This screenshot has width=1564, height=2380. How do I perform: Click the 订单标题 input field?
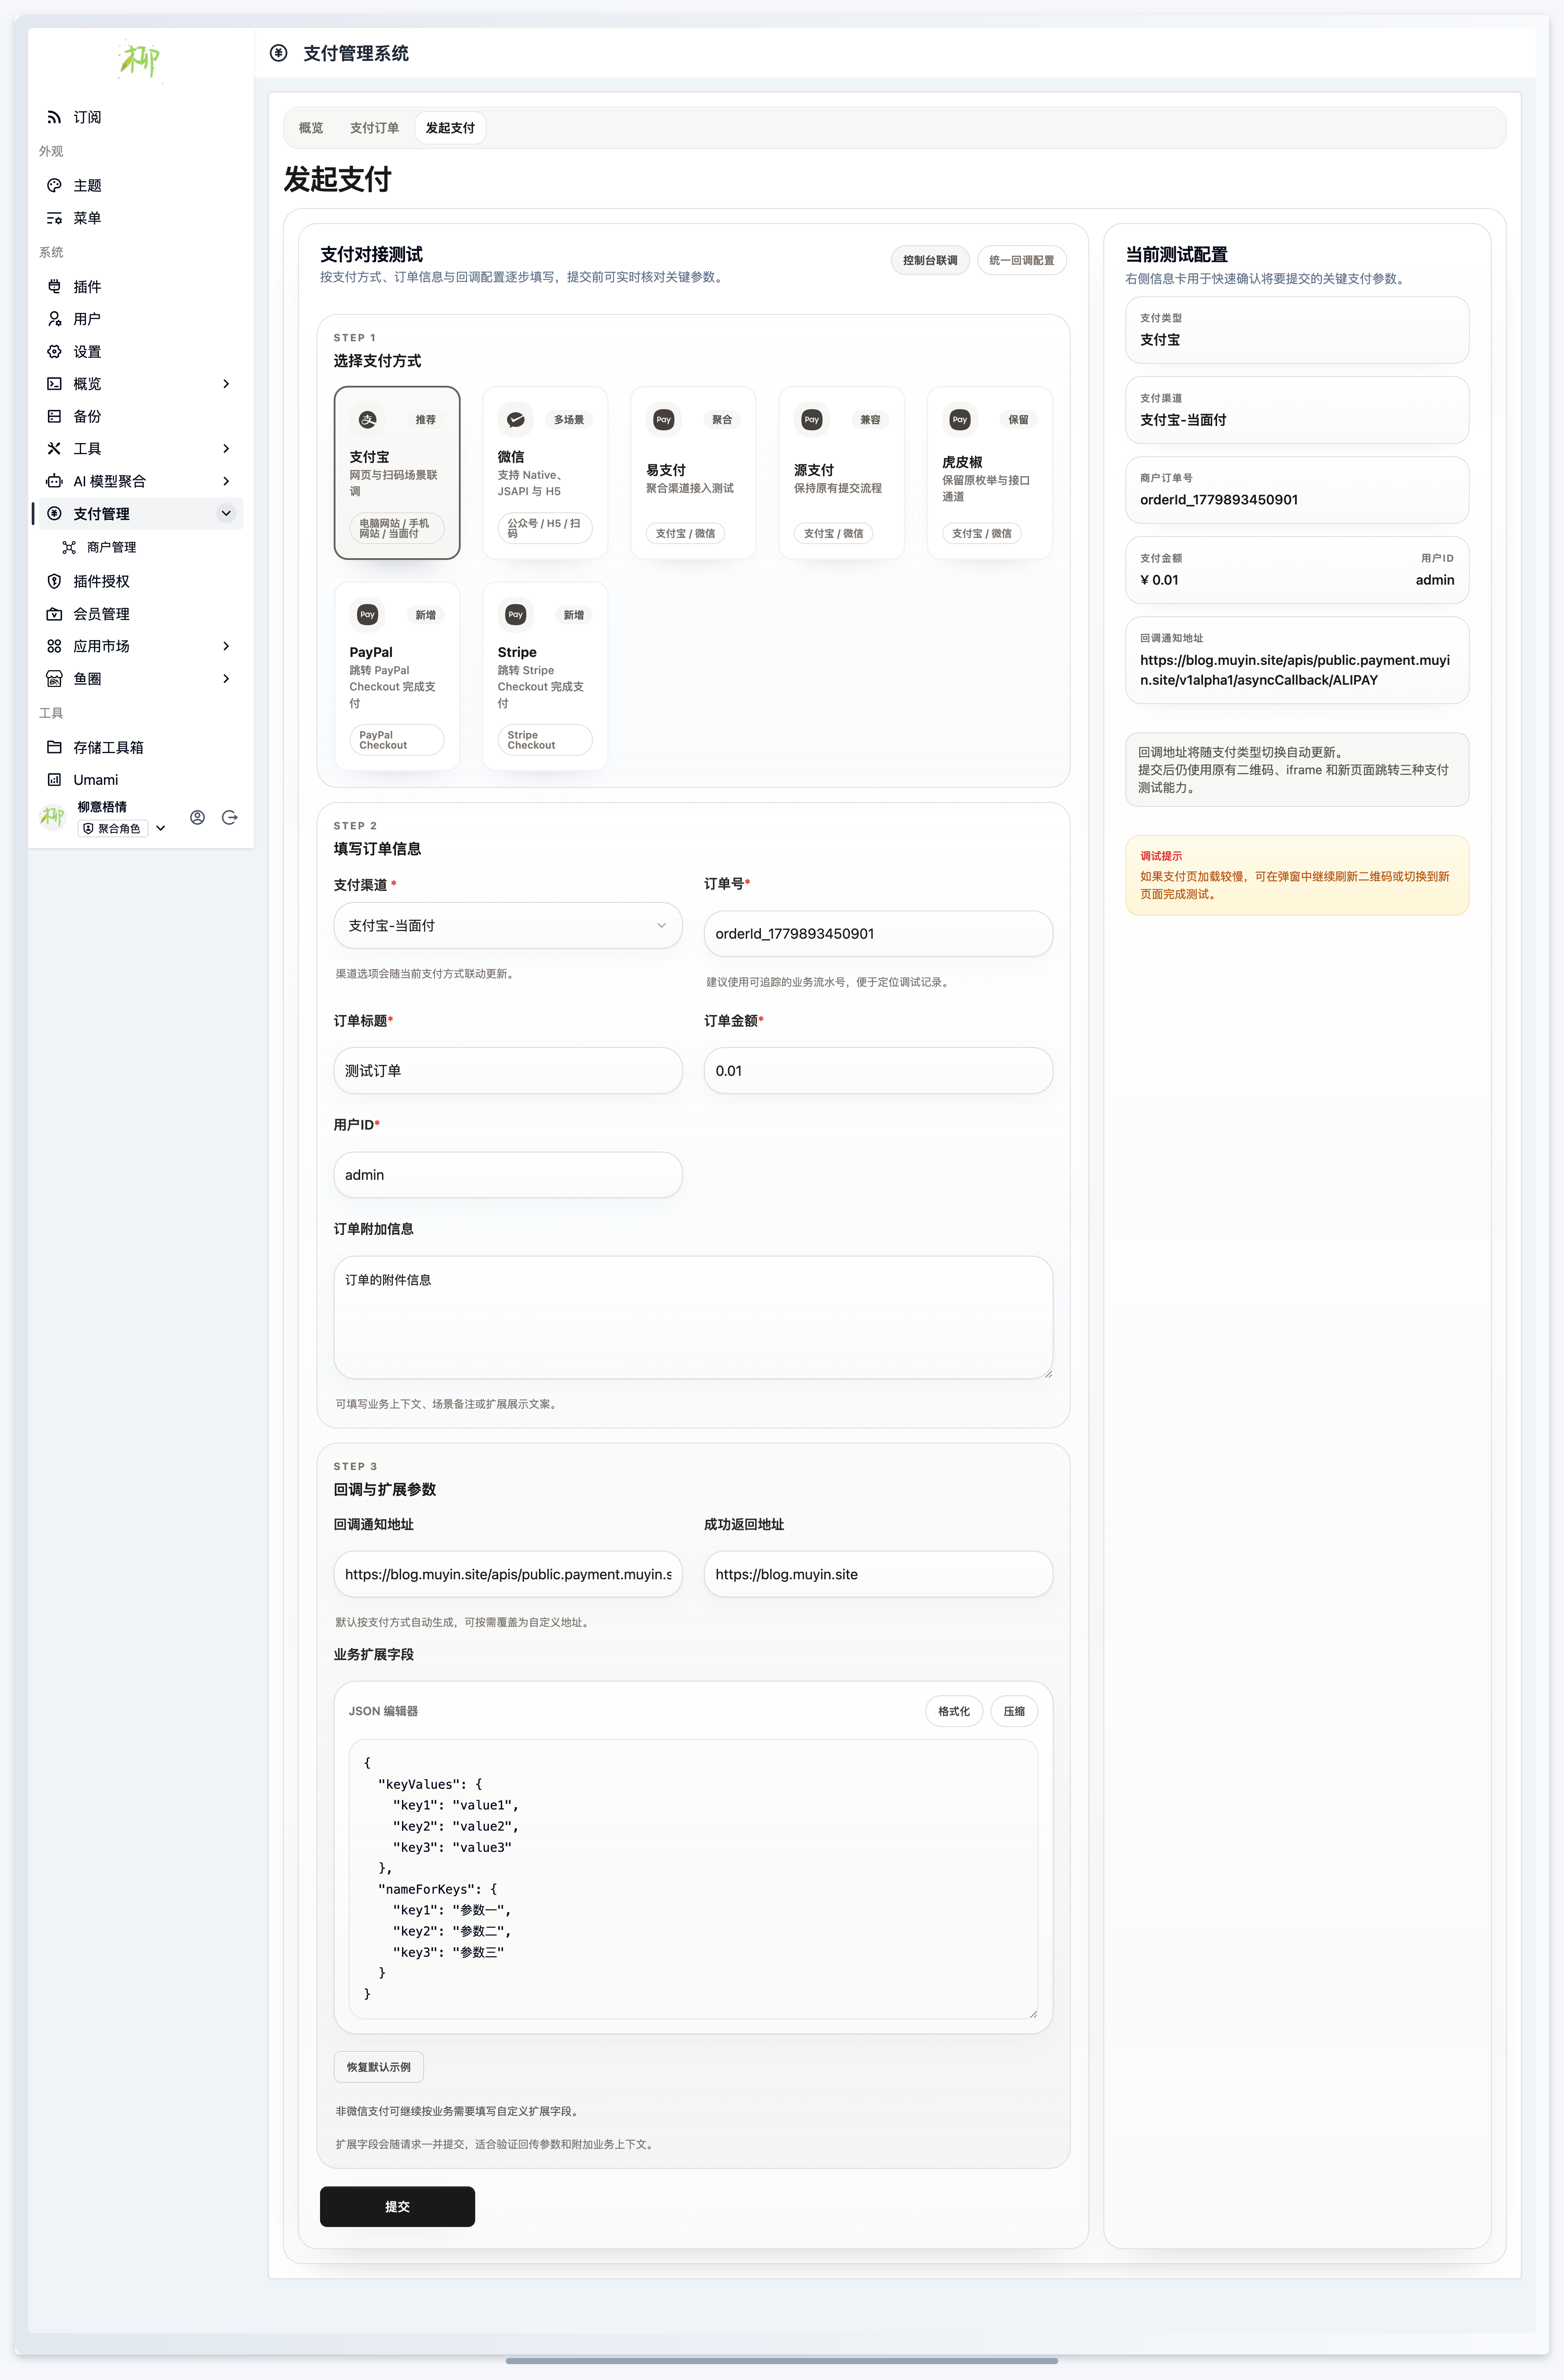tap(508, 1071)
